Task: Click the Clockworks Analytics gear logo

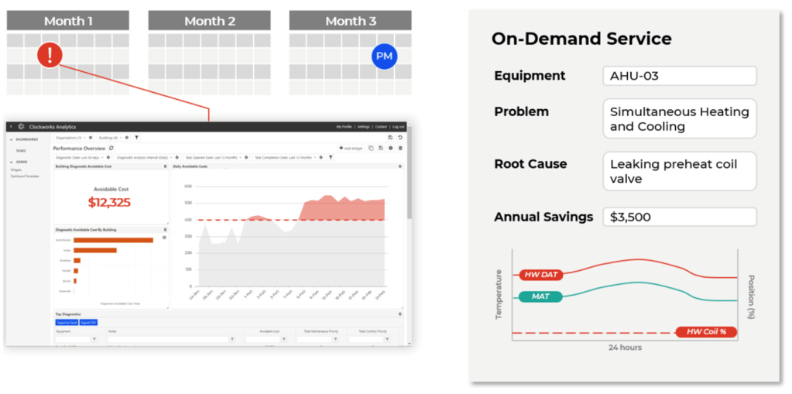Action: [21, 126]
